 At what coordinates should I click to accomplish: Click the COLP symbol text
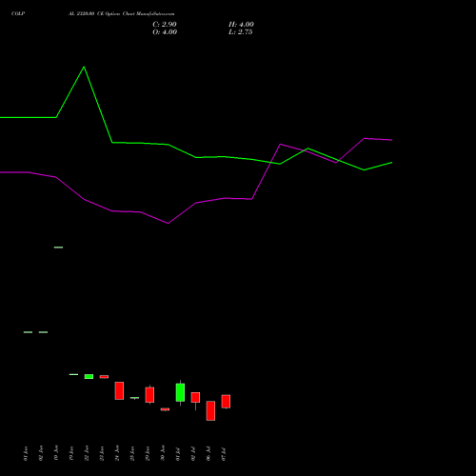click(x=18, y=14)
